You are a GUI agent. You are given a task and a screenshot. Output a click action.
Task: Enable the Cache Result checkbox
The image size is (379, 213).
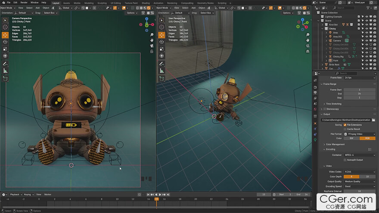click(345, 129)
